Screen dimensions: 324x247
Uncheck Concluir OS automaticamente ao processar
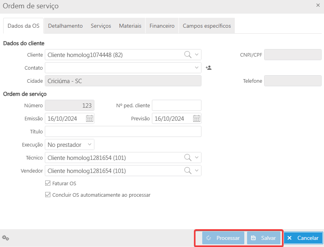pyautogui.click(x=48, y=195)
